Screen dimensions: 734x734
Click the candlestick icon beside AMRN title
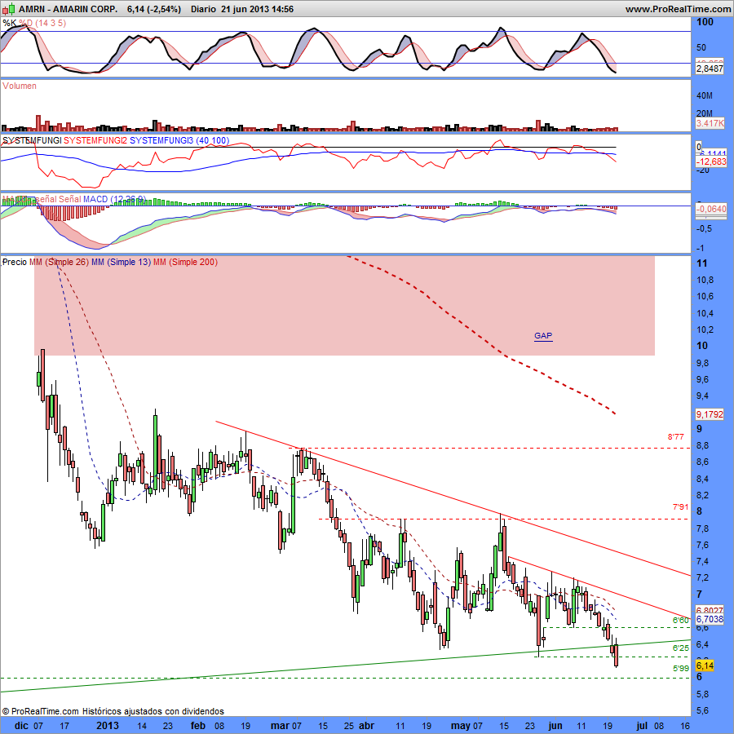pos(9,9)
